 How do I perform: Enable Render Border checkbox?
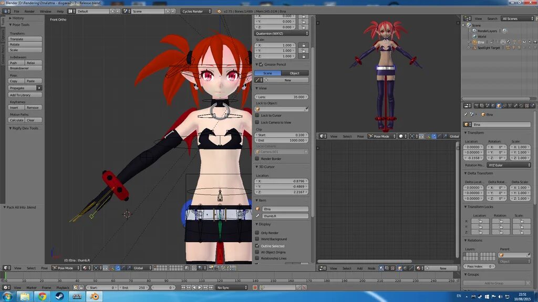tap(257, 158)
